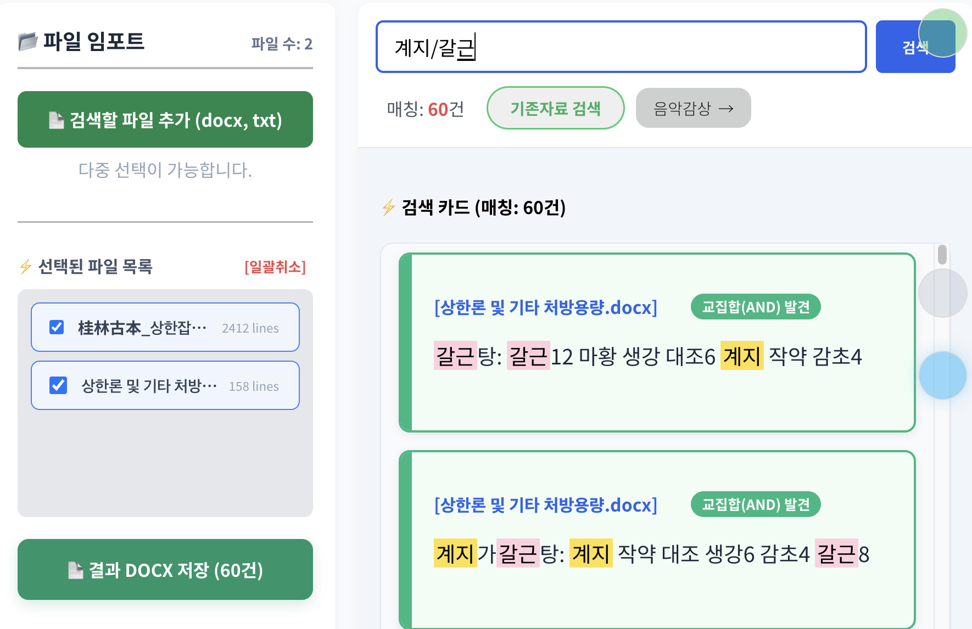The height and width of the screenshot is (629, 972).
Task: Click document icon on 검색할 파일 추가 button
Action: tap(56, 120)
